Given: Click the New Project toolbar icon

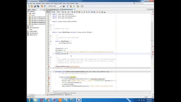Looking at the screenshot, I should click(32, 6).
